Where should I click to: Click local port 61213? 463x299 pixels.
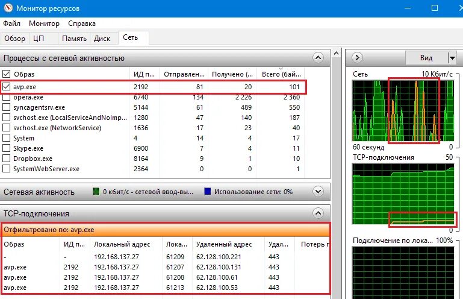tap(175, 288)
